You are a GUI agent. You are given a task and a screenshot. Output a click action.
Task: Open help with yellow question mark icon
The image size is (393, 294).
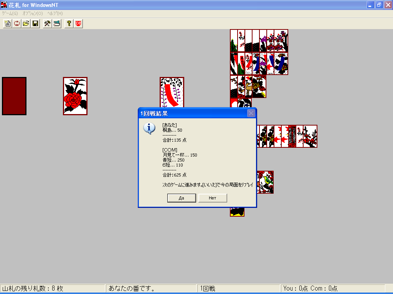[x=69, y=23]
